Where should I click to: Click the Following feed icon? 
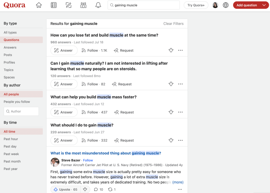(54, 5)
